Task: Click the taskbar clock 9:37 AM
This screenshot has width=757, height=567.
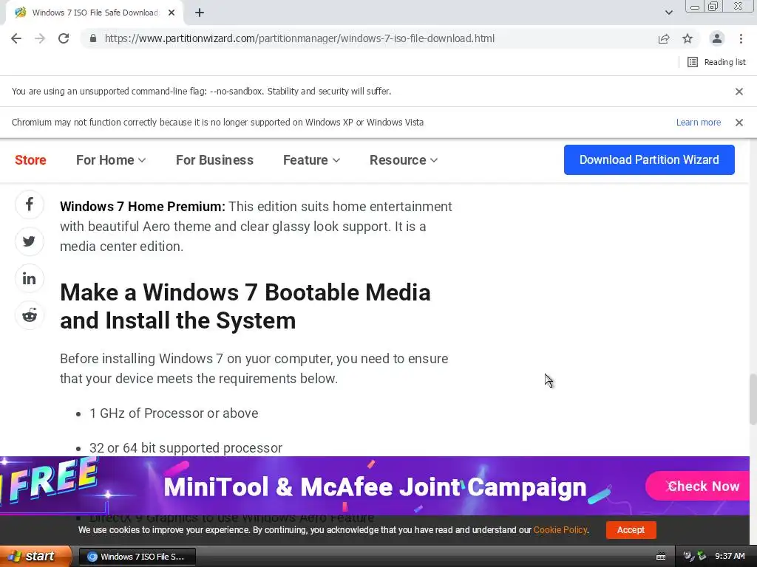Action: [730, 557]
